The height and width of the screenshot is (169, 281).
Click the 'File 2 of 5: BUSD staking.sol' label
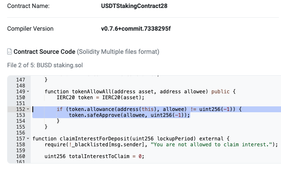[45, 65]
